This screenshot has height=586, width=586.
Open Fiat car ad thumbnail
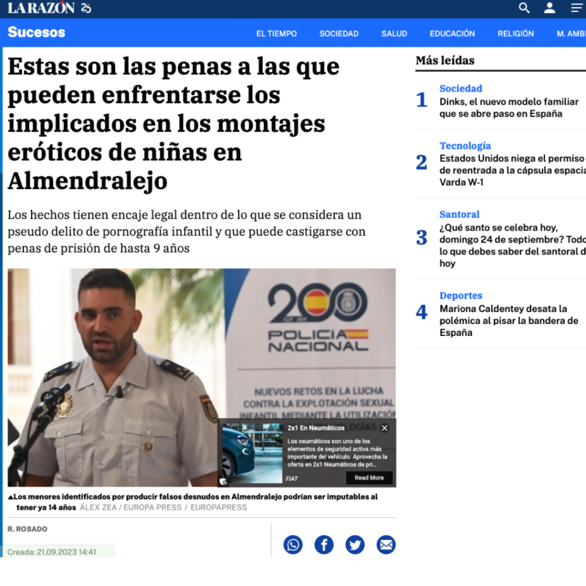[x=252, y=453]
